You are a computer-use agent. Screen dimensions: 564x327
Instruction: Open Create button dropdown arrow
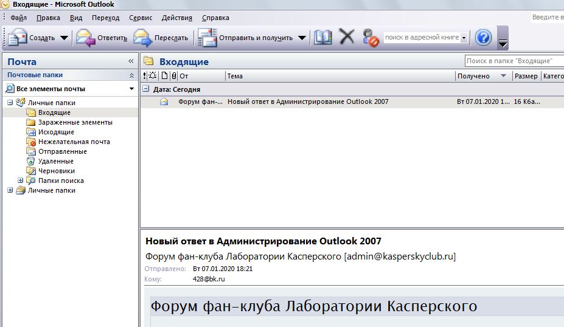pyautogui.click(x=64, y=38)
